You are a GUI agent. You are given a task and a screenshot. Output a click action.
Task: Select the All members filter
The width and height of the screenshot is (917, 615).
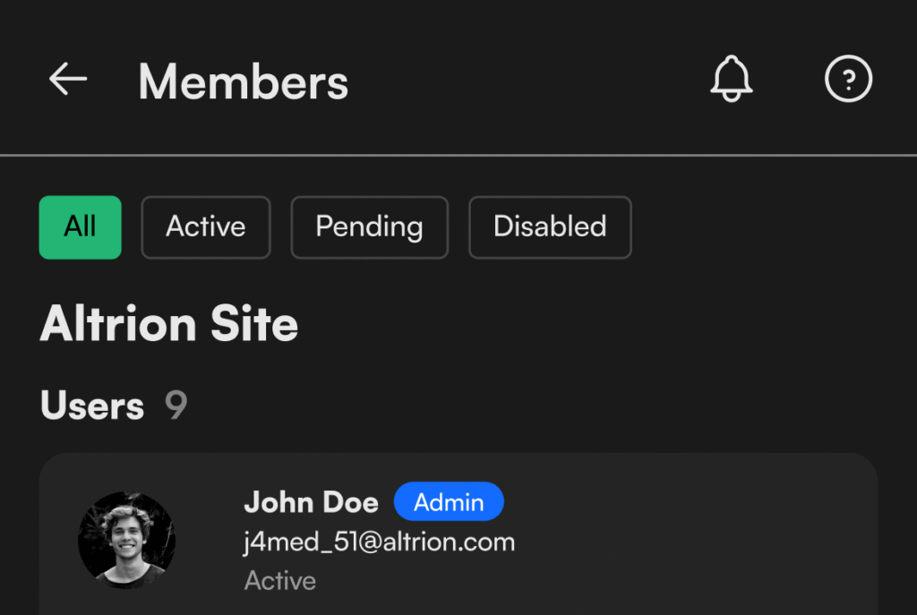[80, 227]
